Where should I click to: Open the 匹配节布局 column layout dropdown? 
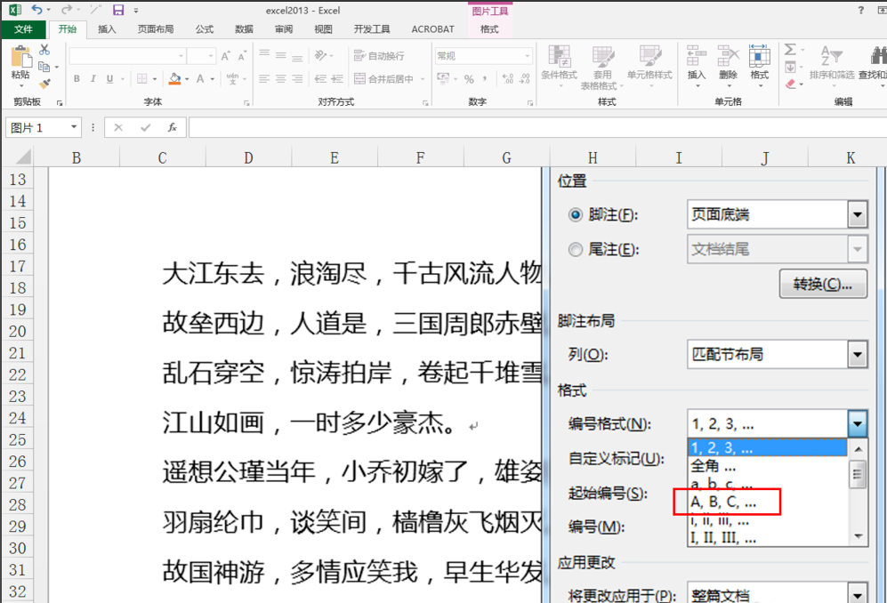tap(858, 355)
